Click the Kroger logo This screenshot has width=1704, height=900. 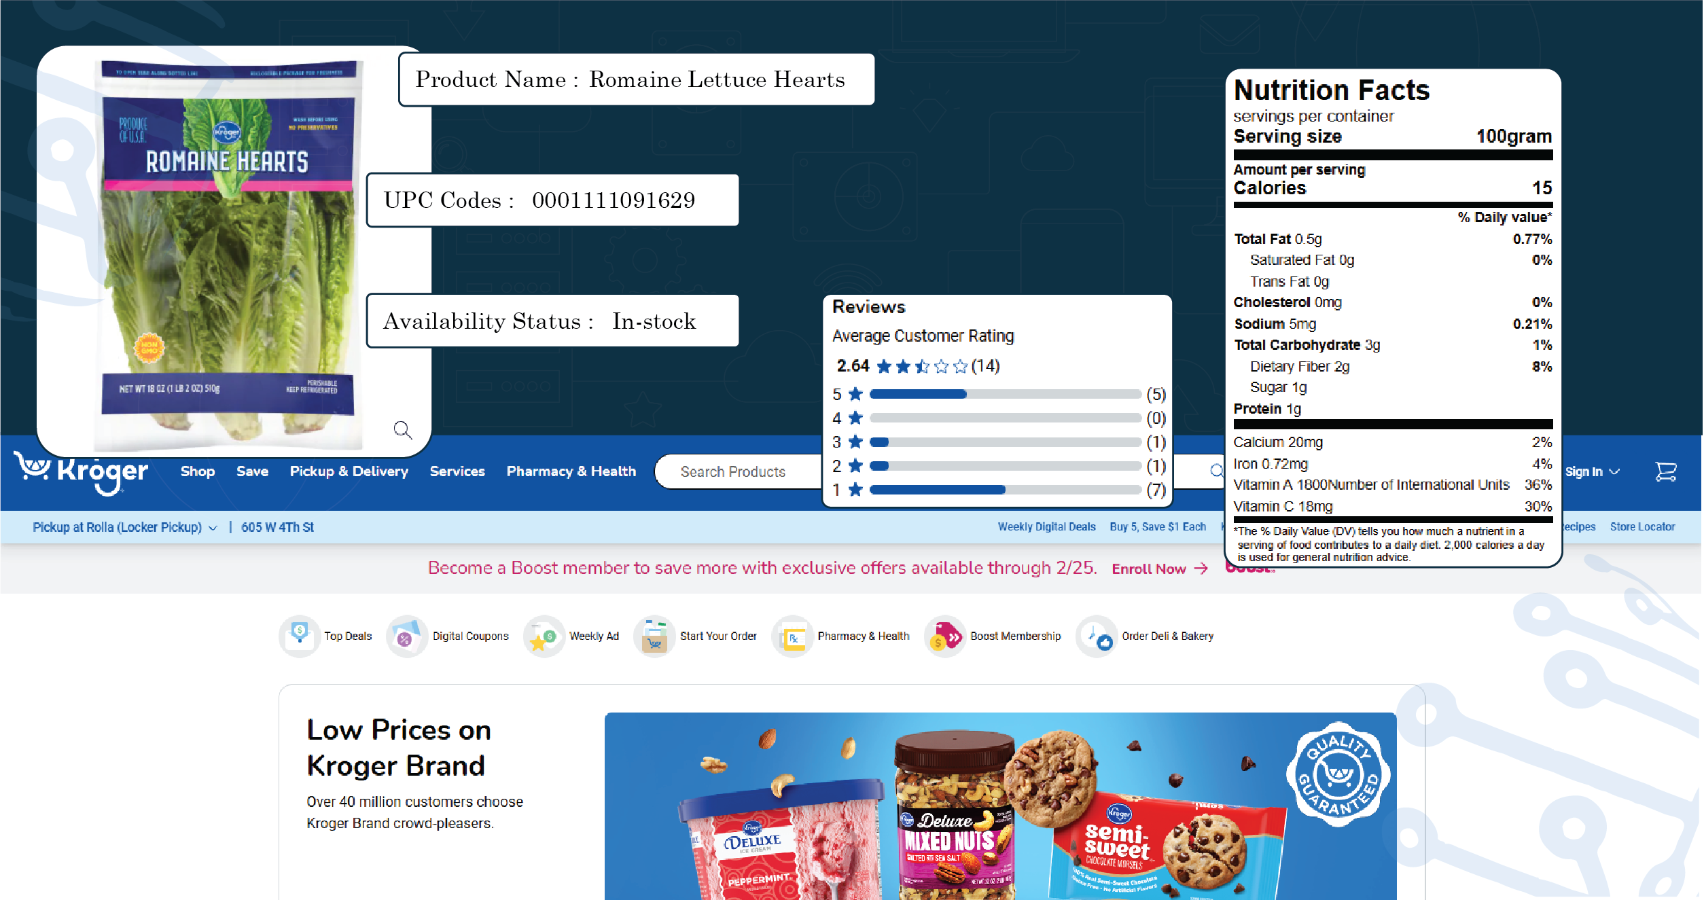point(82,471)
